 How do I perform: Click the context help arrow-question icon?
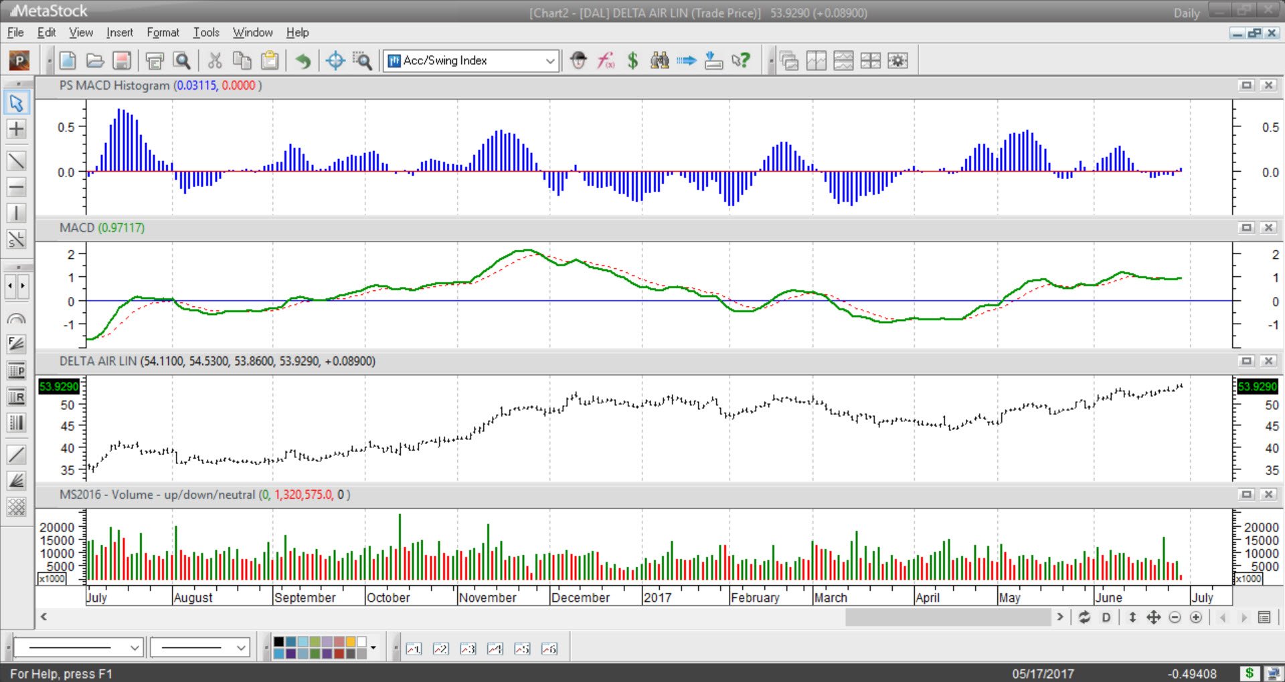741,61
